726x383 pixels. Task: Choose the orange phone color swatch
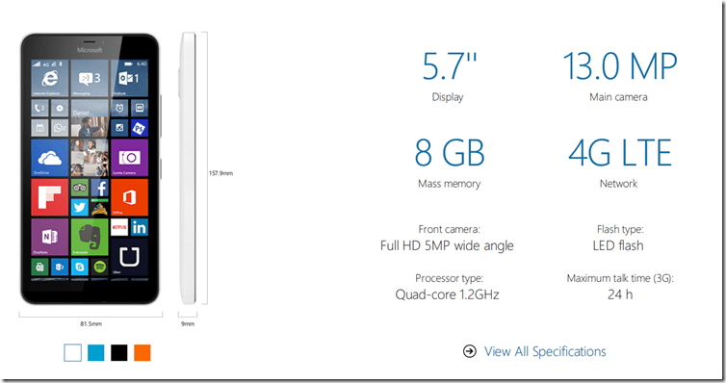143,353
